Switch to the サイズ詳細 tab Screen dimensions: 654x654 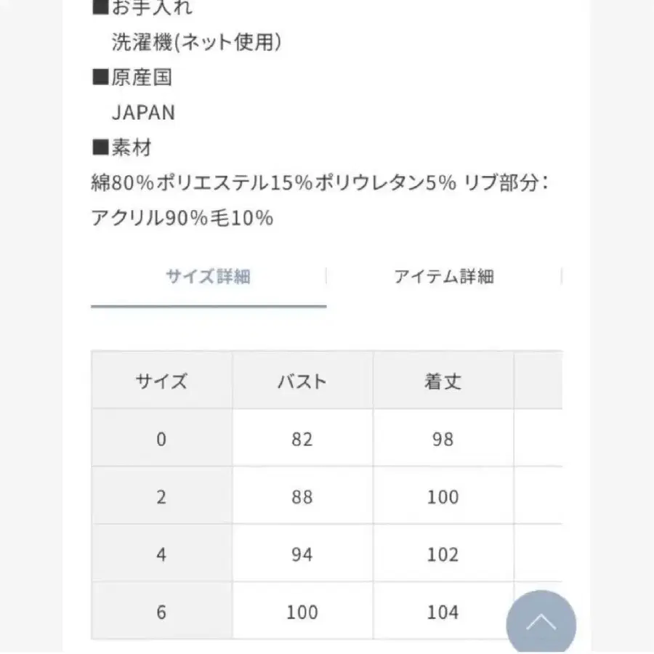click(209, 277)
